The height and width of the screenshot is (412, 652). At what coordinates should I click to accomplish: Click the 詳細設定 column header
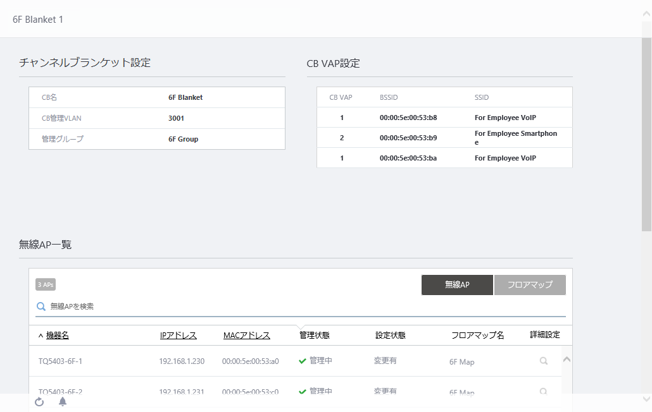pos(545,335)
